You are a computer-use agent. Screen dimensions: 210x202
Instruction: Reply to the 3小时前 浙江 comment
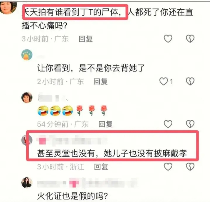[101, 167]
